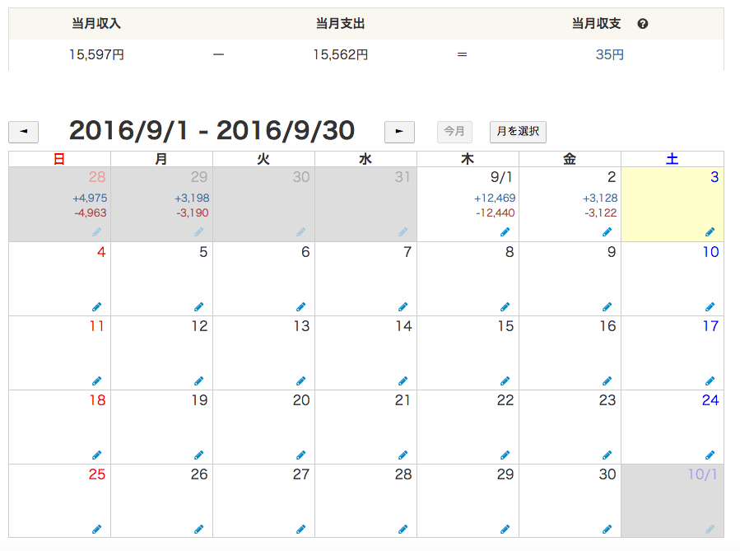
Task: Open edit pencil for day 11
Action: (97, 381)
